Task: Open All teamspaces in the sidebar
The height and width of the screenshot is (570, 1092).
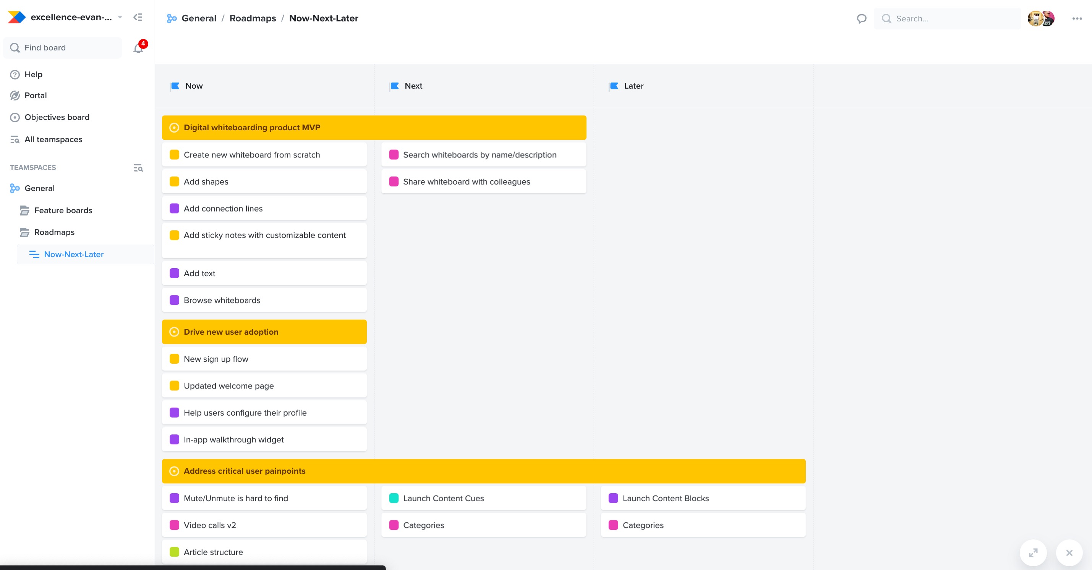Action: [53, 139]
